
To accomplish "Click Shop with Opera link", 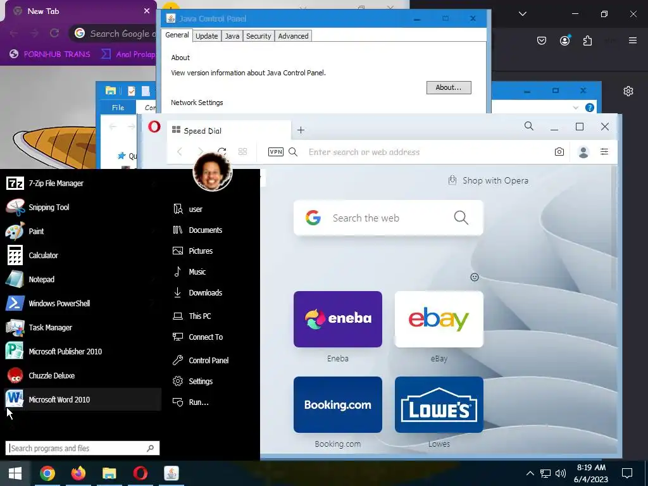I will (488, 180).
